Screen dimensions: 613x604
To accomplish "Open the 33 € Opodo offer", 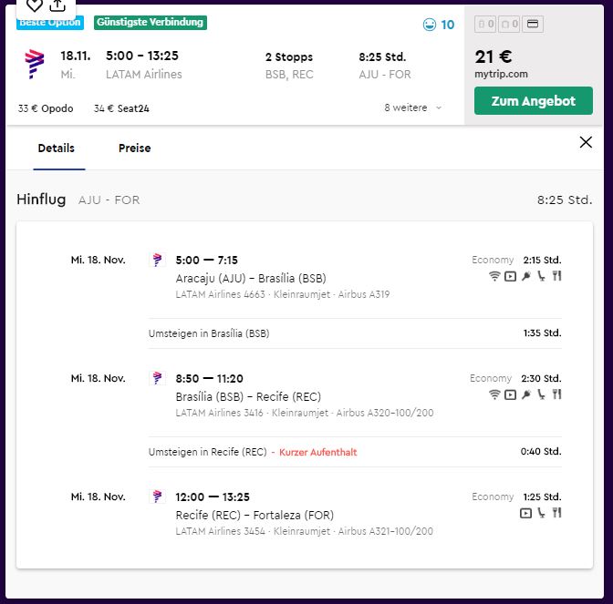I will [x=46, y=108].
